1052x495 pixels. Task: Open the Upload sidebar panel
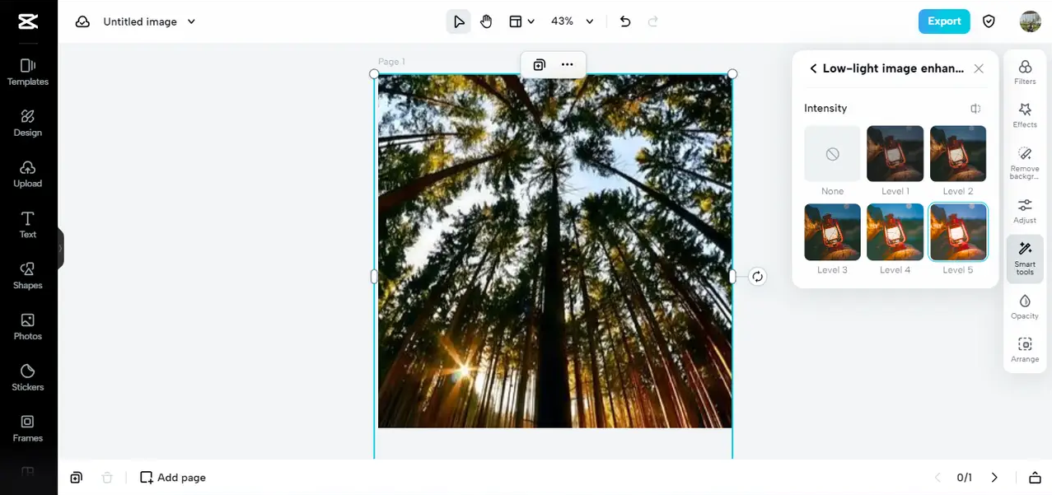pyautogui.click(x=28, y=174)
